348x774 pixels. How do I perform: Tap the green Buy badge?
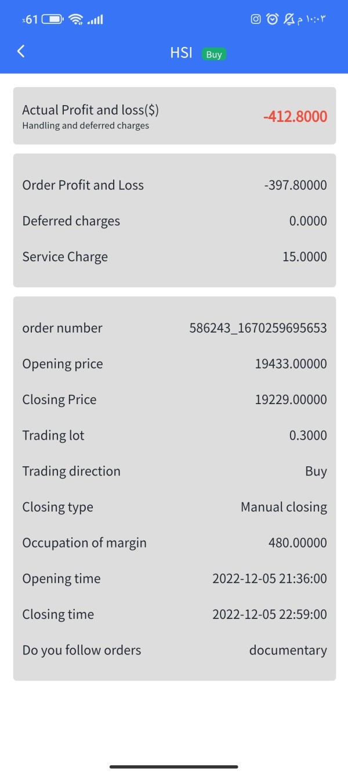[x=214, y=55]
